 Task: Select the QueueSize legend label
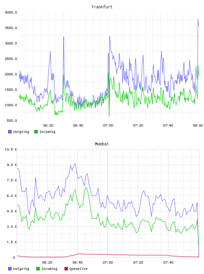(78, 269)
